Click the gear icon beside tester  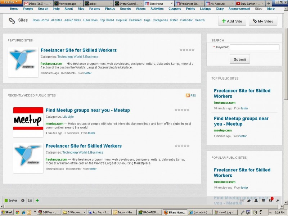23,201
